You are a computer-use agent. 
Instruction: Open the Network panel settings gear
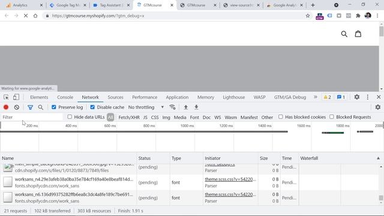coord(378,107)
